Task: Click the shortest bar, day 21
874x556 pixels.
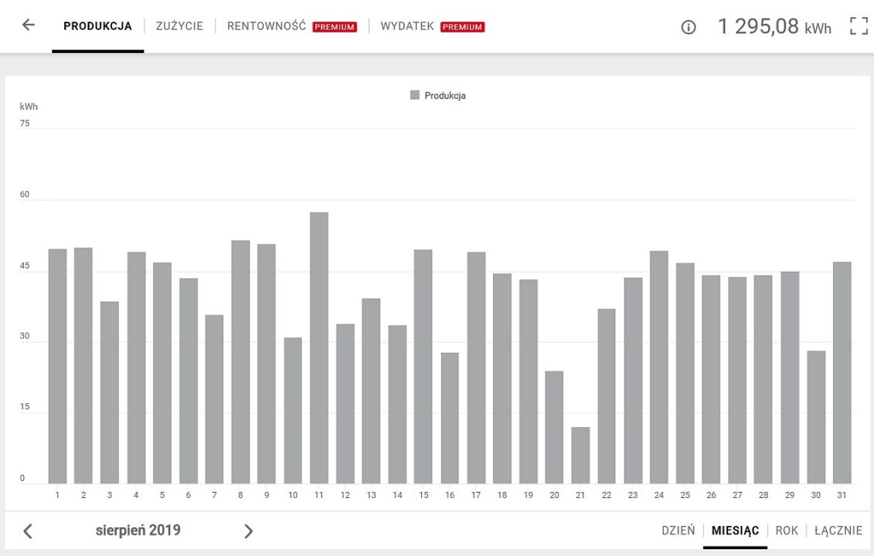Action: 580,455
